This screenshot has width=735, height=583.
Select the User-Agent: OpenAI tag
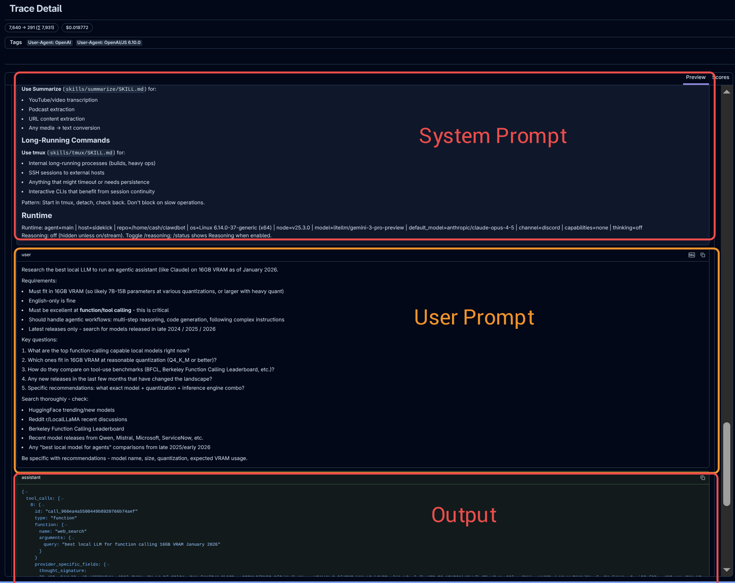click(50, 42)
